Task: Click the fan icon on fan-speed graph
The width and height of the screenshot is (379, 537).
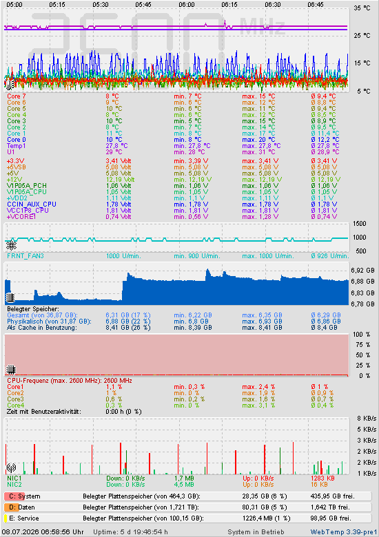Action: click(x=11, y=245)
